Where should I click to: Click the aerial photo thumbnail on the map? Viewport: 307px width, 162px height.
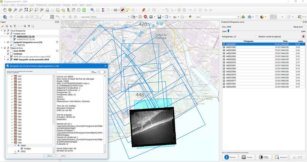pyautogui.click(x=153, y=127)
